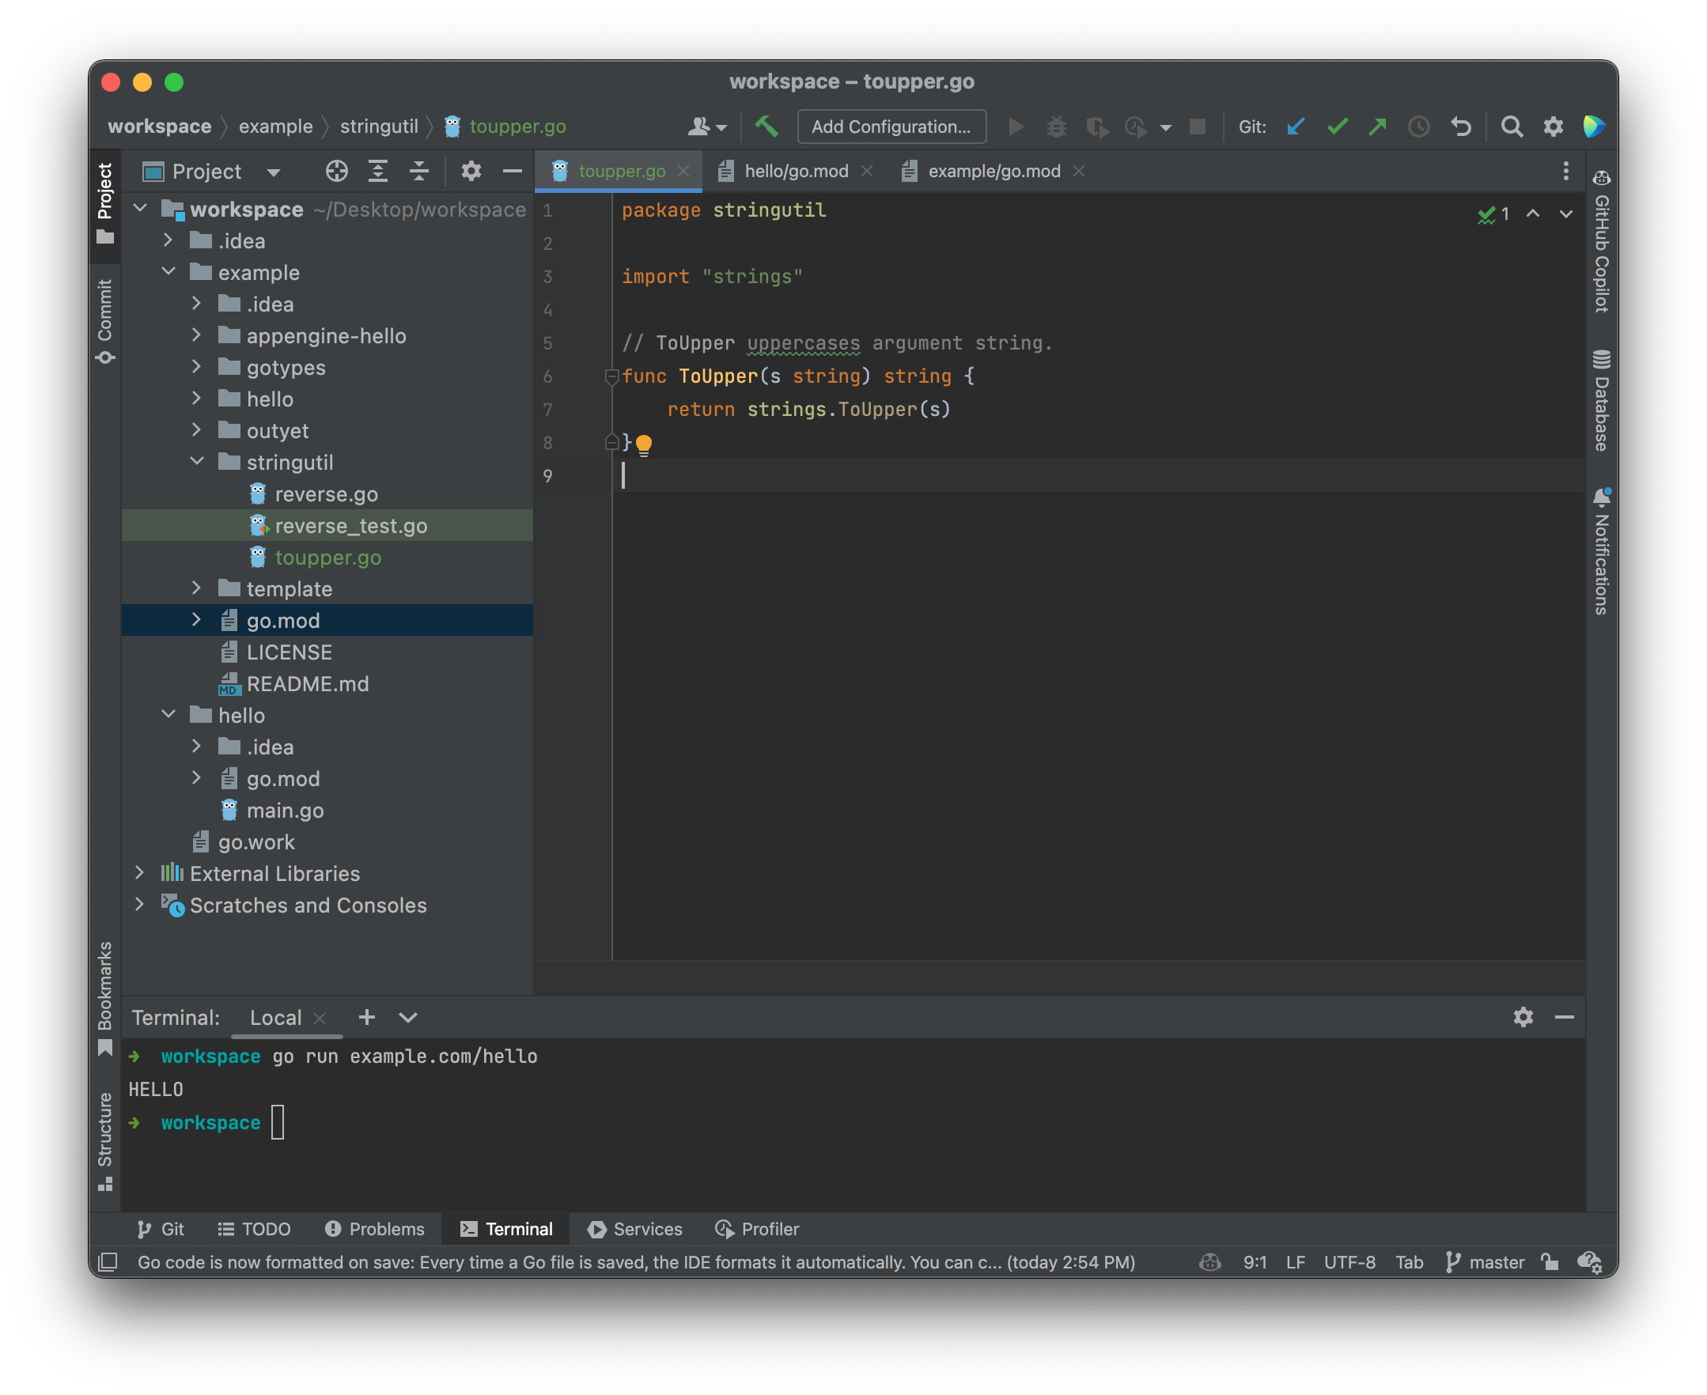Click the Add Configuration button

pos(891,127)
